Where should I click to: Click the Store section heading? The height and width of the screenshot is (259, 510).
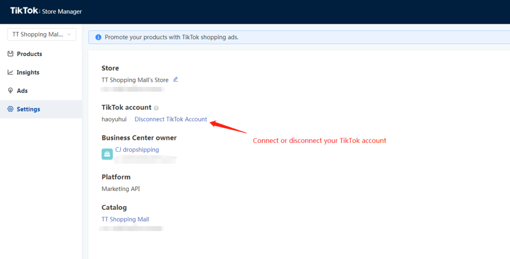(110, 68)
